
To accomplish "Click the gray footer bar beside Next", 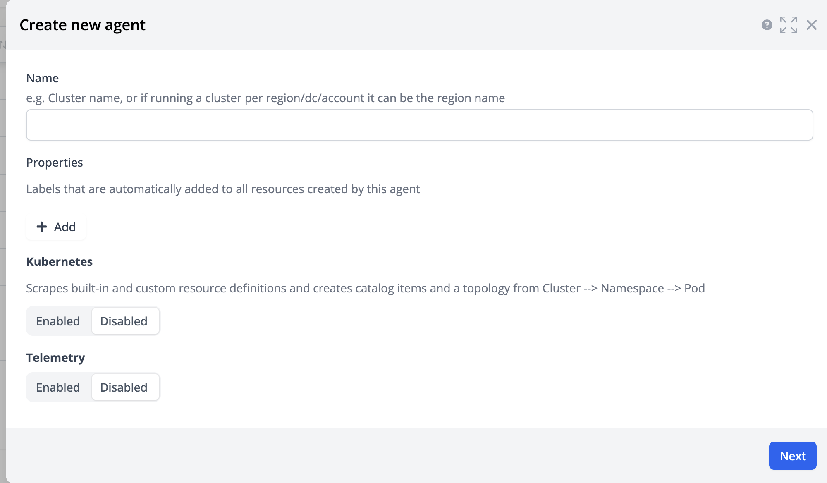I will tap(372, 456).
